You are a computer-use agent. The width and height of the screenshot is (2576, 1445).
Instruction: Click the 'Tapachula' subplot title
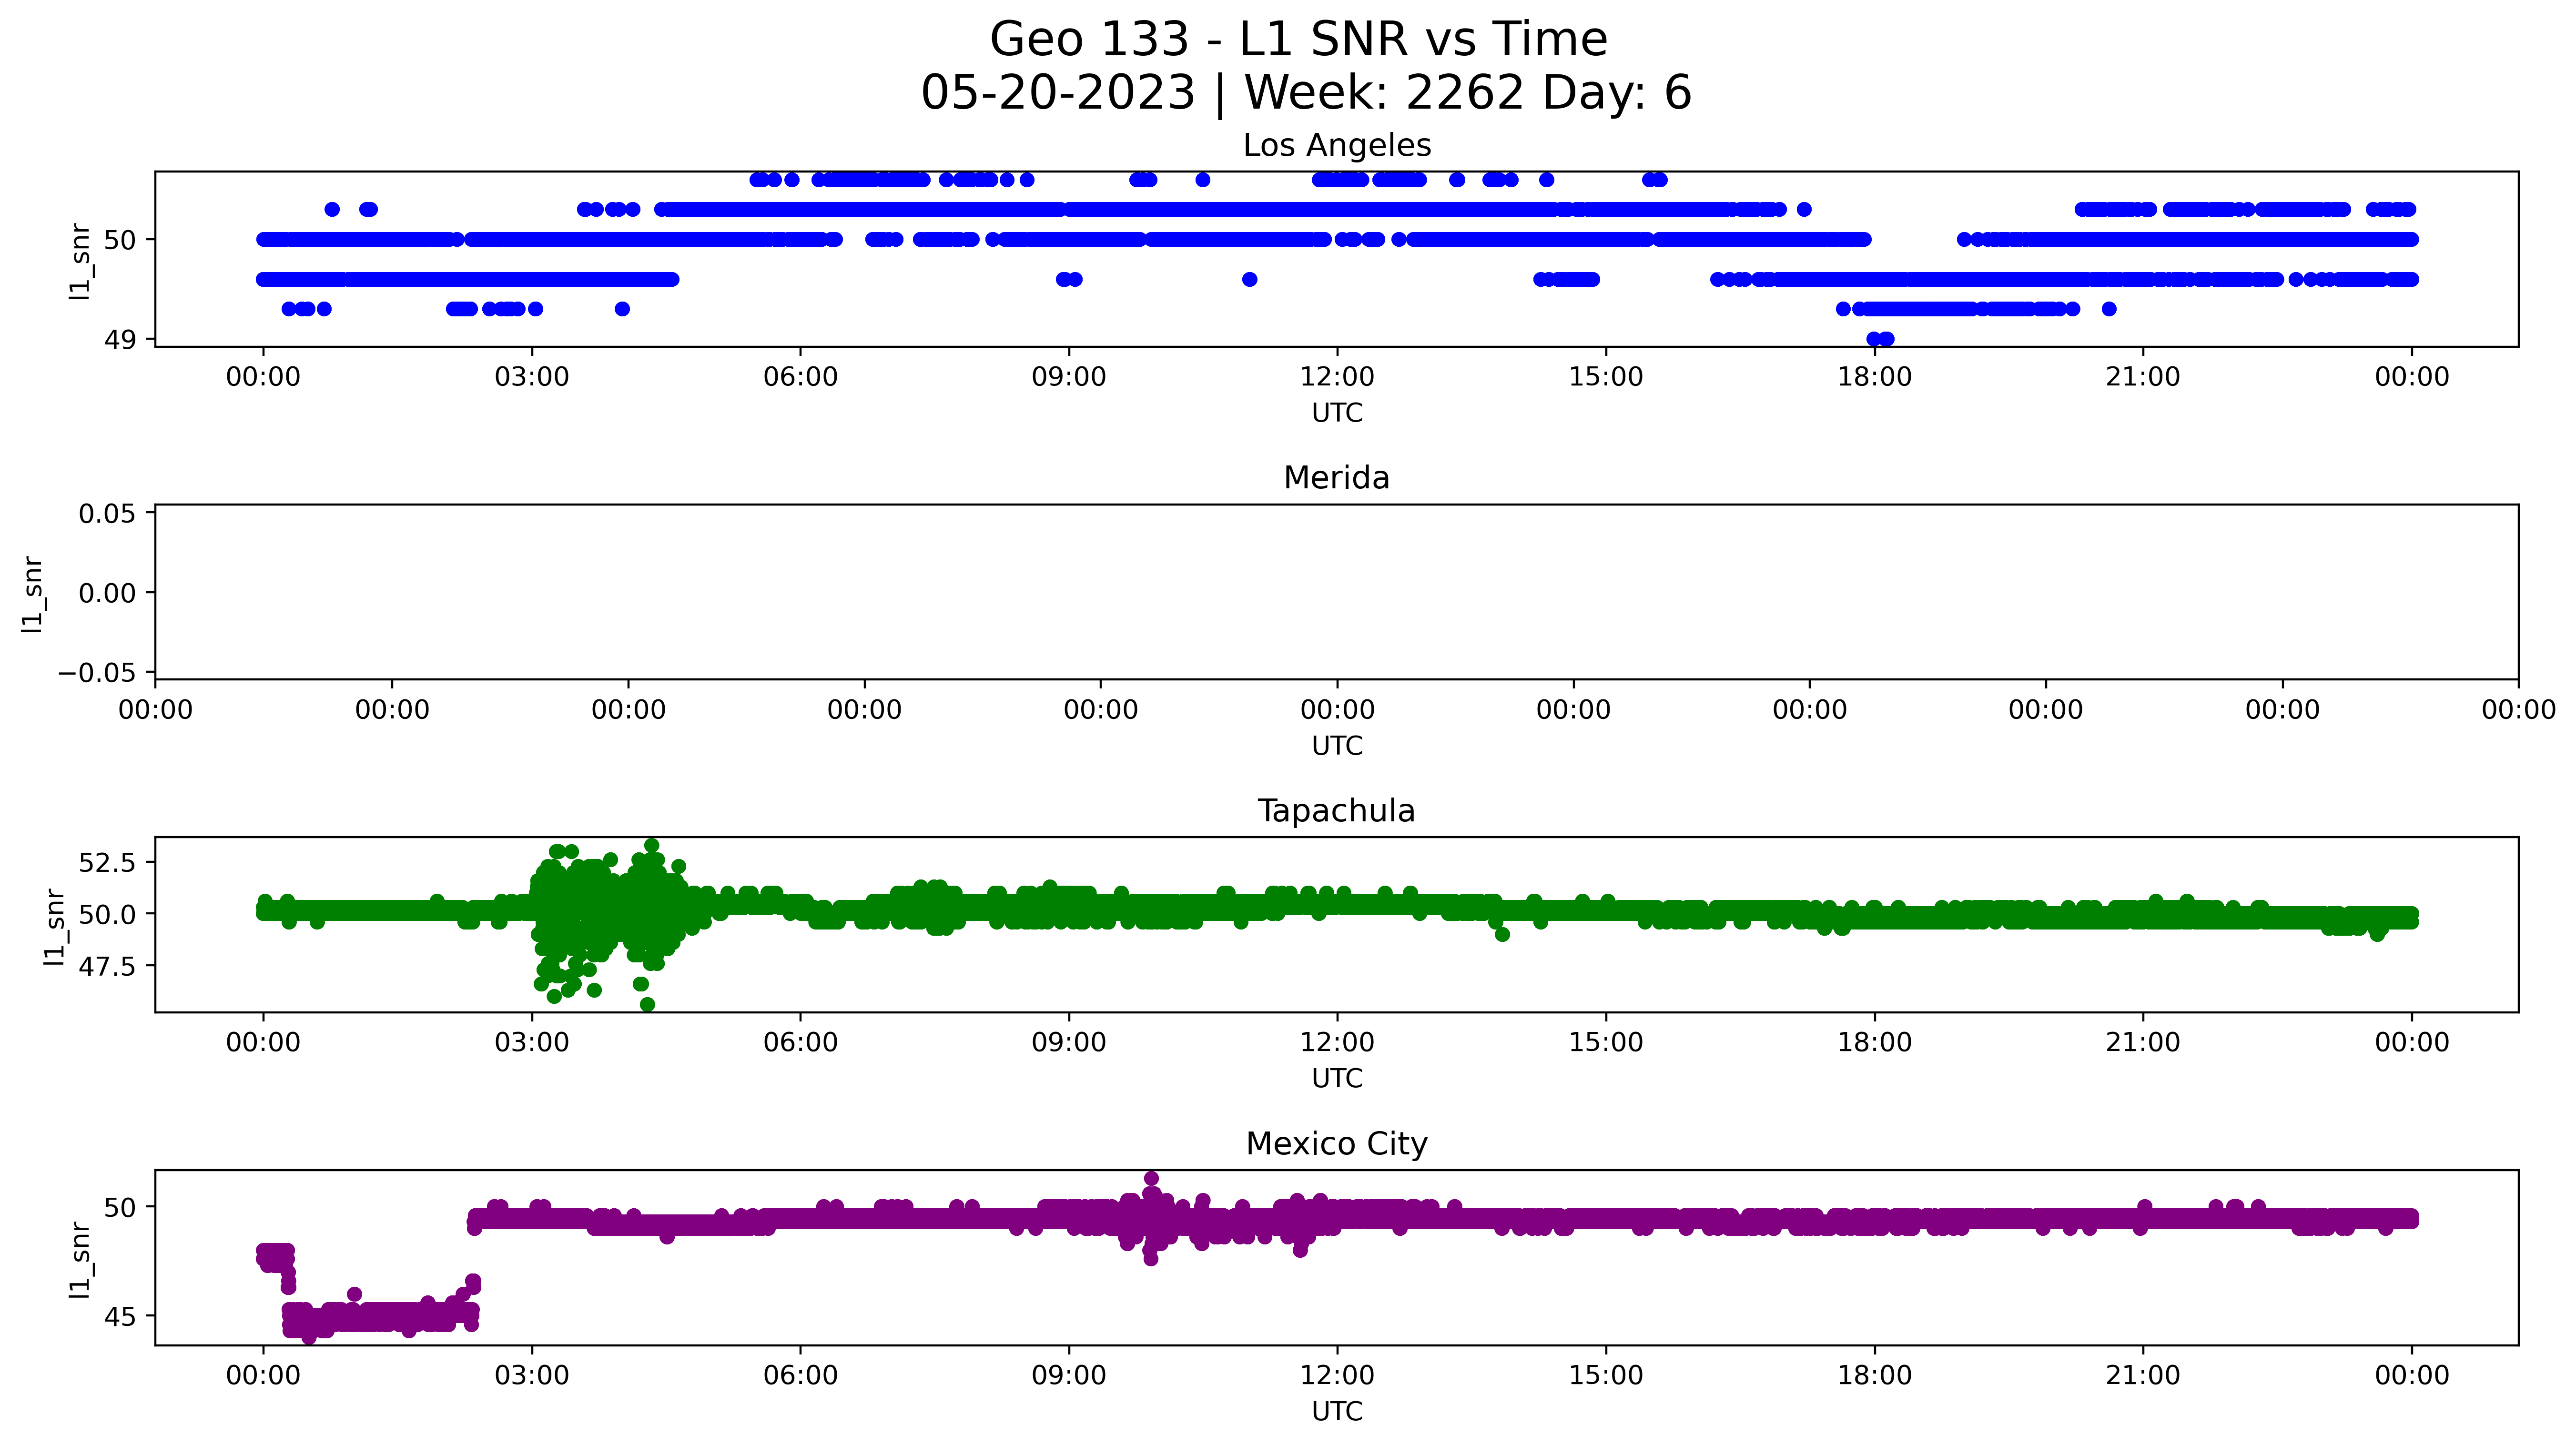pyautogui.click(x=1337, y=811)
